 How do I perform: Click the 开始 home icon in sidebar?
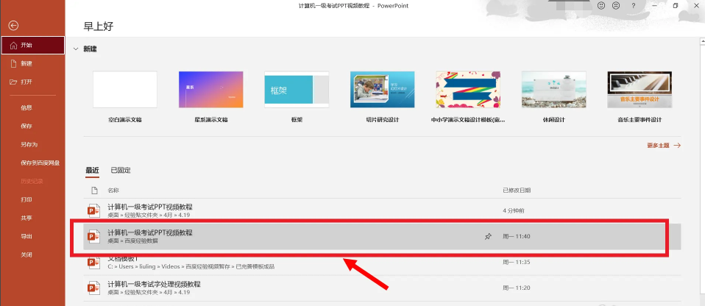[x=13, y=45]
